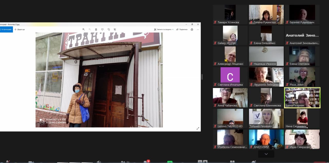Click 'Додати до' button
The image size is (329, 163).
pyautogui.click(x=20, y=30)
